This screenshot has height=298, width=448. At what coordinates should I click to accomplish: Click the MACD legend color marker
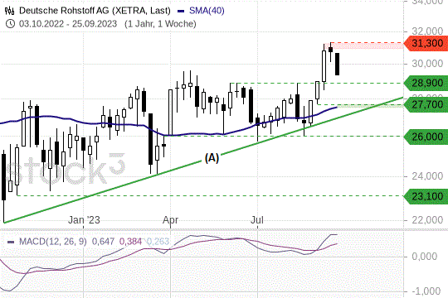coord(11,242)
